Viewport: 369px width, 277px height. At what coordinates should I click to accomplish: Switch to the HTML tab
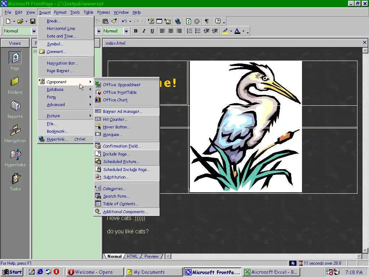(132, 256)
